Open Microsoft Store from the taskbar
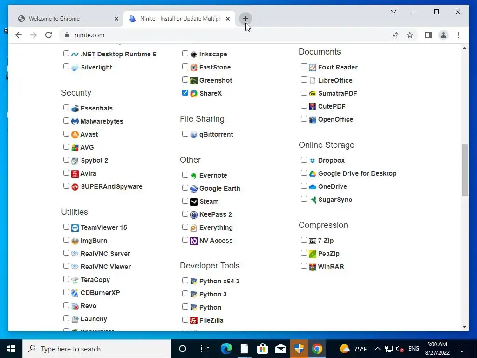Image resolution: width=477 pixels, height=358 pixels. [x=262, y=349]
